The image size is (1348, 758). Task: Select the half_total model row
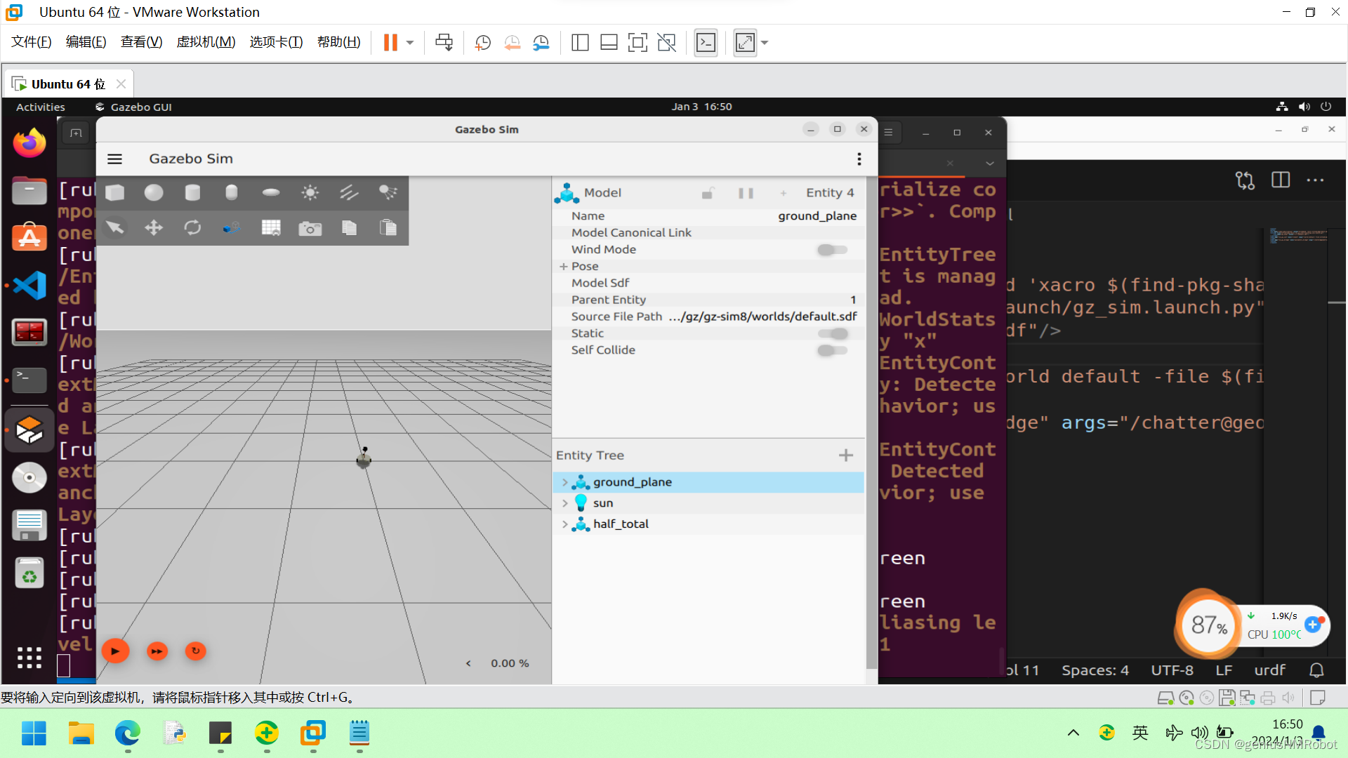(709, 524)
